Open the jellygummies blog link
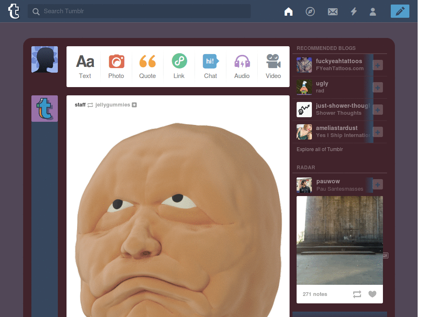Viewport: 423px width, 317px height. point(113,105)
